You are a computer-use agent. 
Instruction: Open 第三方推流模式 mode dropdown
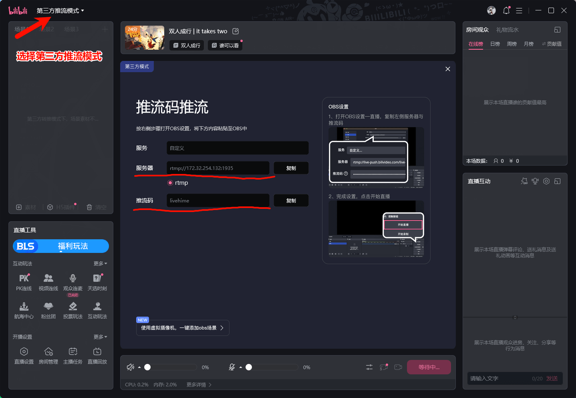point(60,11)
